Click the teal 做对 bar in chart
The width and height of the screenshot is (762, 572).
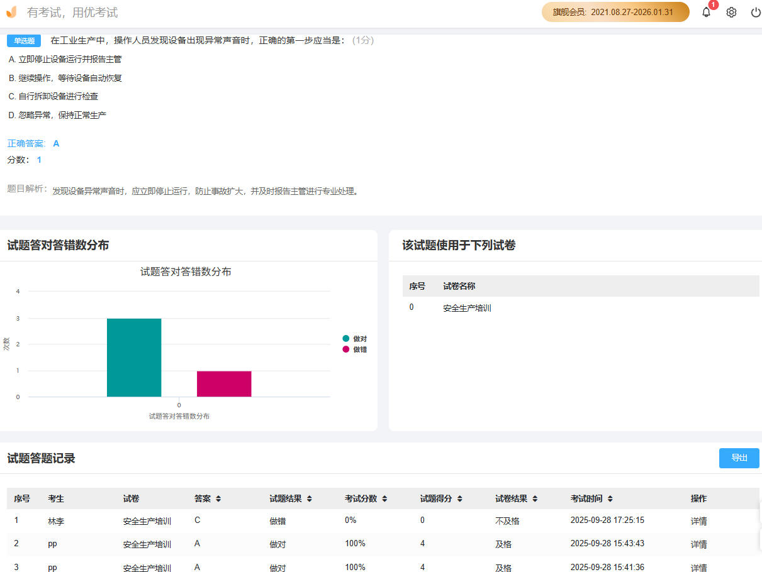pos(134,358)
